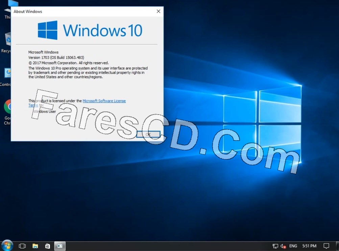Click the 'Version 1703 (OS Build 15063.483)' line
Screen dimensions: 339x251
(56, 57)
